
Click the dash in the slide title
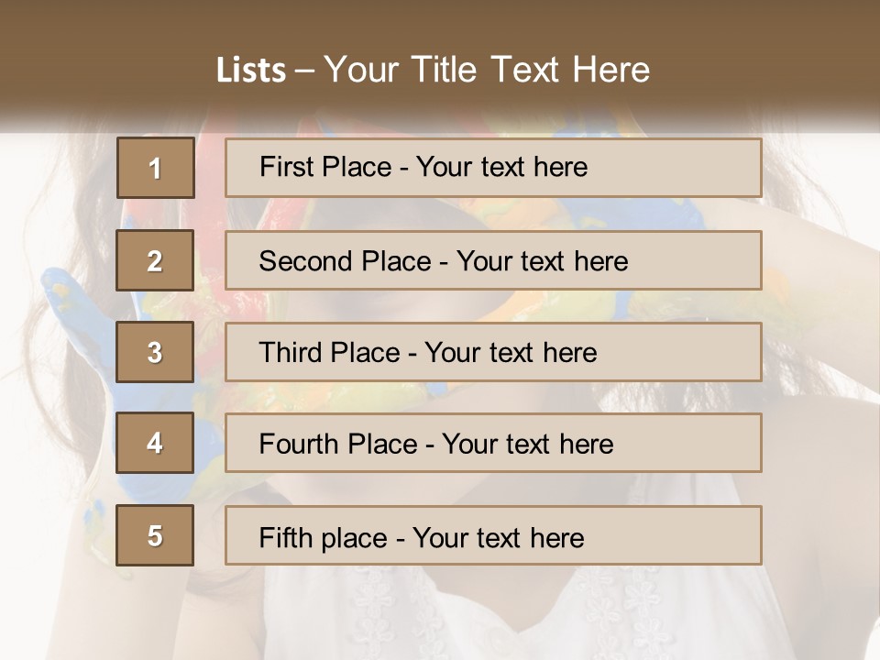[x=304, y=71]
